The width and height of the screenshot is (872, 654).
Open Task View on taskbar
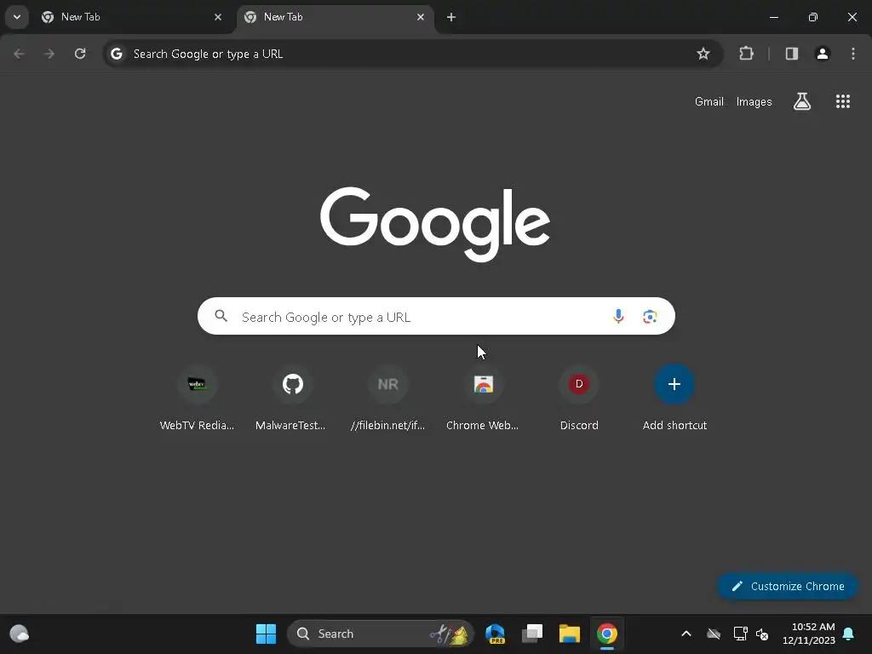pos(532,634)
